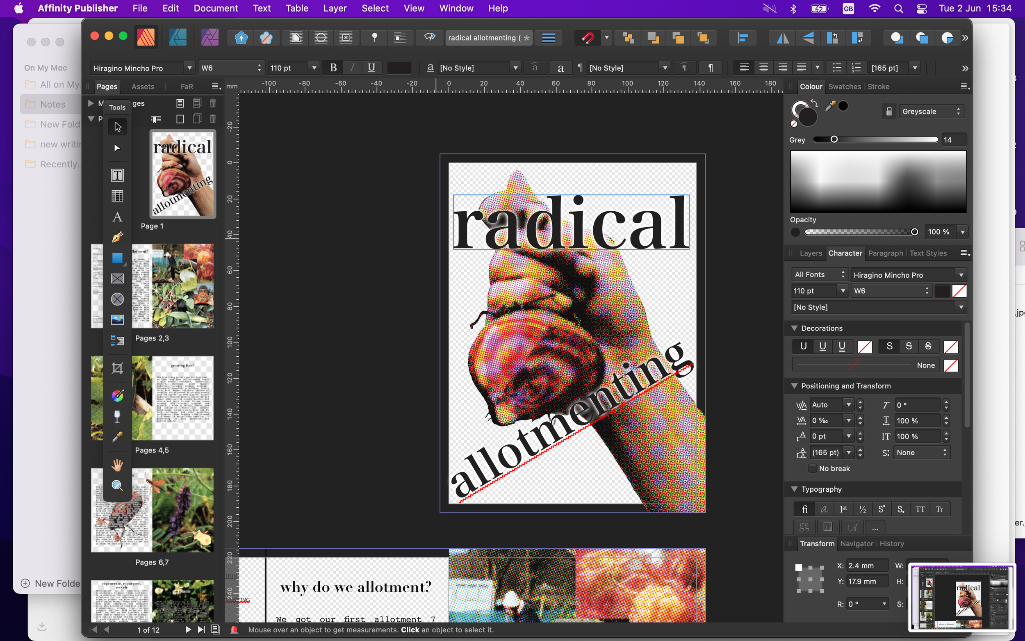Open the Greyscale colour model dropdown
The image size is (1025, 641).
pos(932,111)
